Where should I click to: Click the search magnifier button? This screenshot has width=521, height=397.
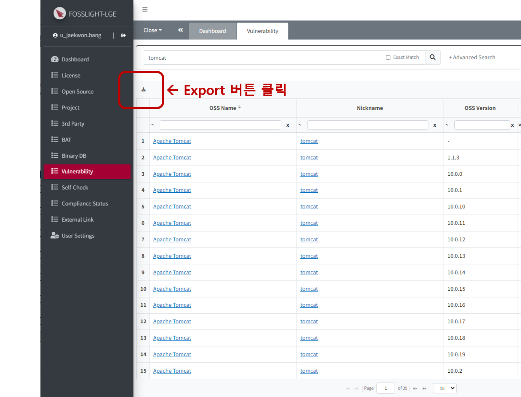click(x=432, y=57)
